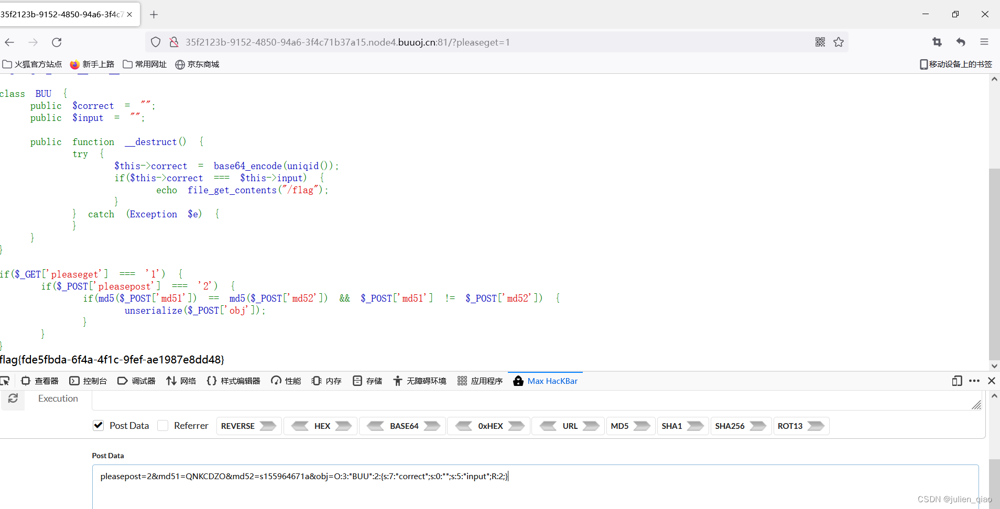Click the ROT13 encode button
The width and height of the screenshot is (1000, 509).
(x=801, y=426)
